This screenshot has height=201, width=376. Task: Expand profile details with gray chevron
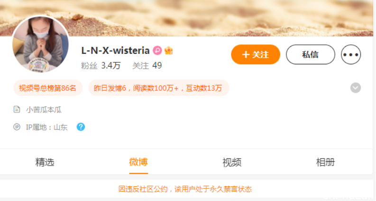[356, 88]
